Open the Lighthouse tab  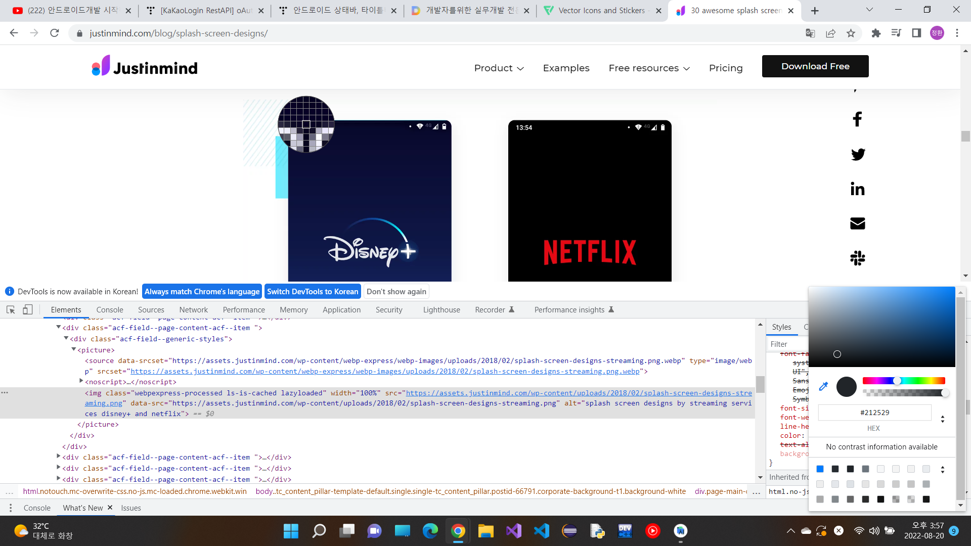(x=442, y=310)
